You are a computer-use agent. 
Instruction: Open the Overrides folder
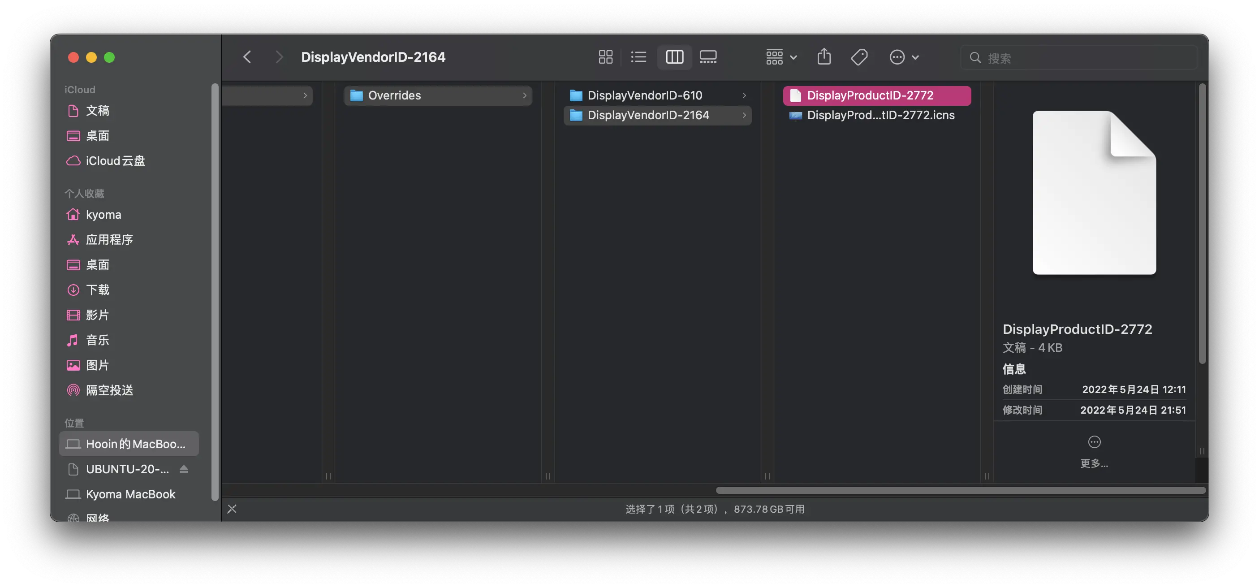tap(394, 95)
